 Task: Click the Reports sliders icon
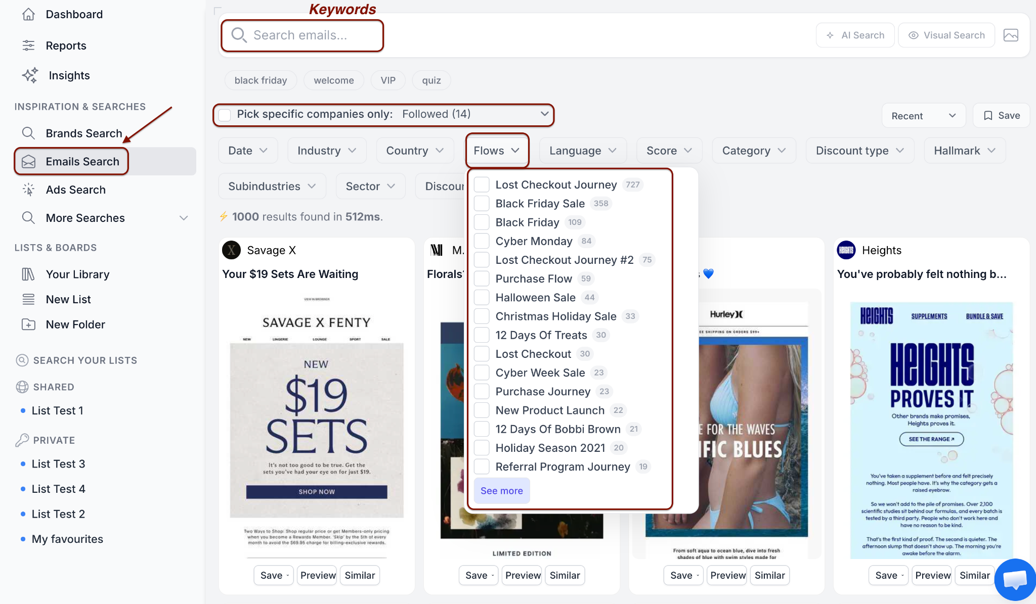coord(28,45)
